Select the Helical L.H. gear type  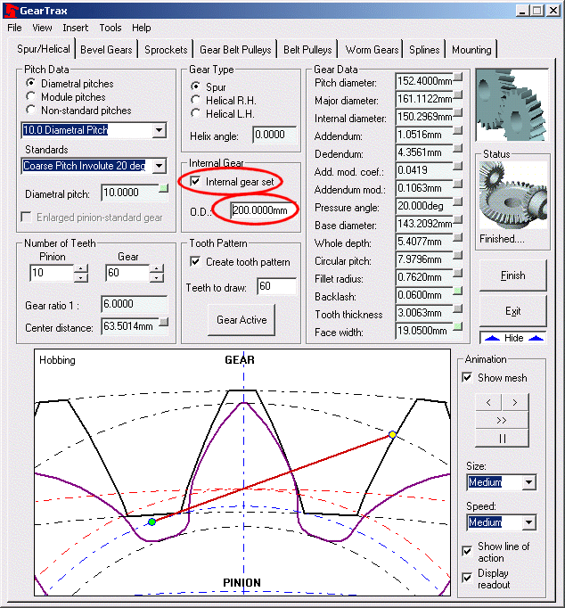[196, 113]
